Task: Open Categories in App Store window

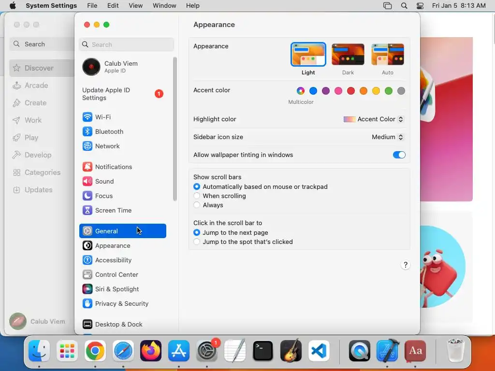Action: (x=42, y=172)
